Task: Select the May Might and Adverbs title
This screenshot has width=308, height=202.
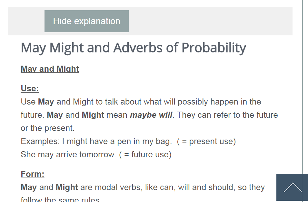Action: point(133,47)
